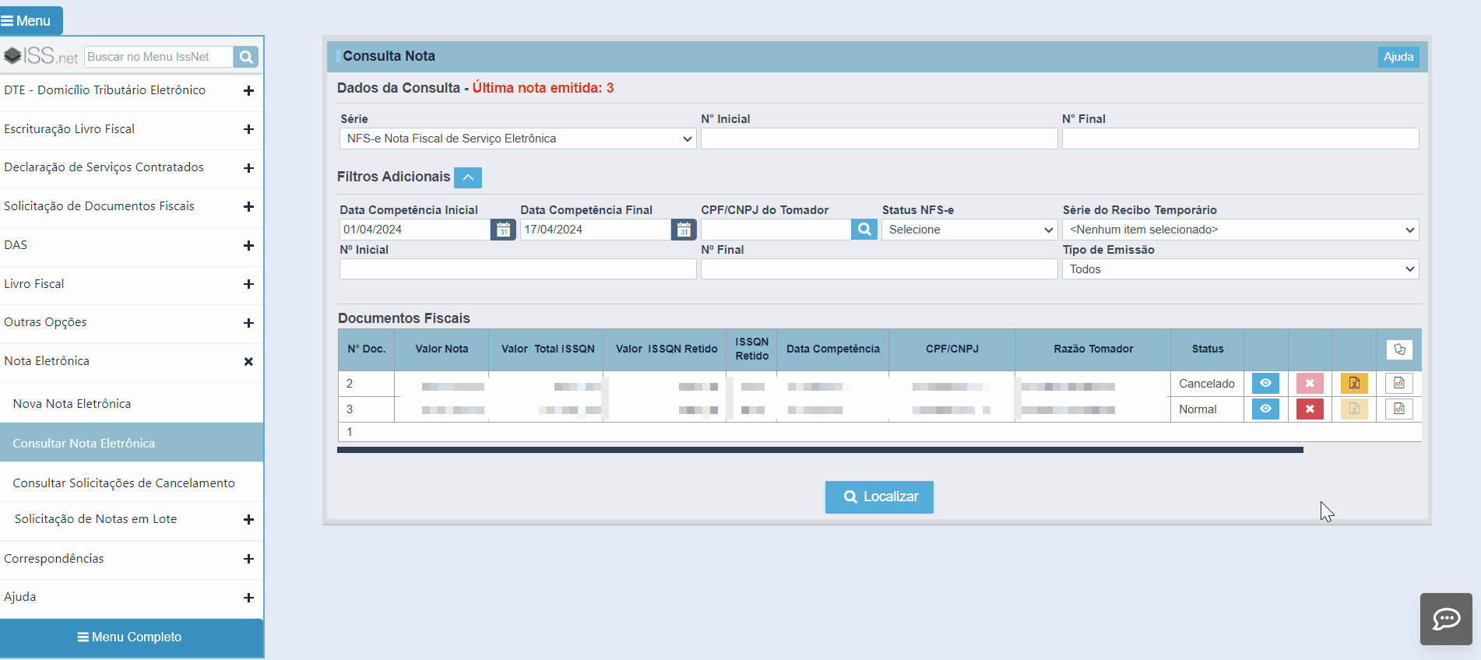Image resolution: width=1481 pixels, height=660 pixels.
Task: Click the IssNet menu search magnifier
Action: point(245,57)
